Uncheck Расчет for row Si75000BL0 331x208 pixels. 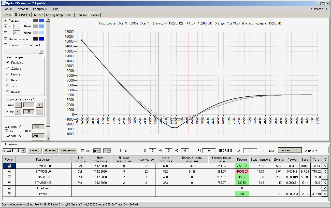coord(9,166)
